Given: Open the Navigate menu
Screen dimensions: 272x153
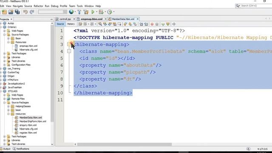Looking at the screenshot, I should 18,6.
